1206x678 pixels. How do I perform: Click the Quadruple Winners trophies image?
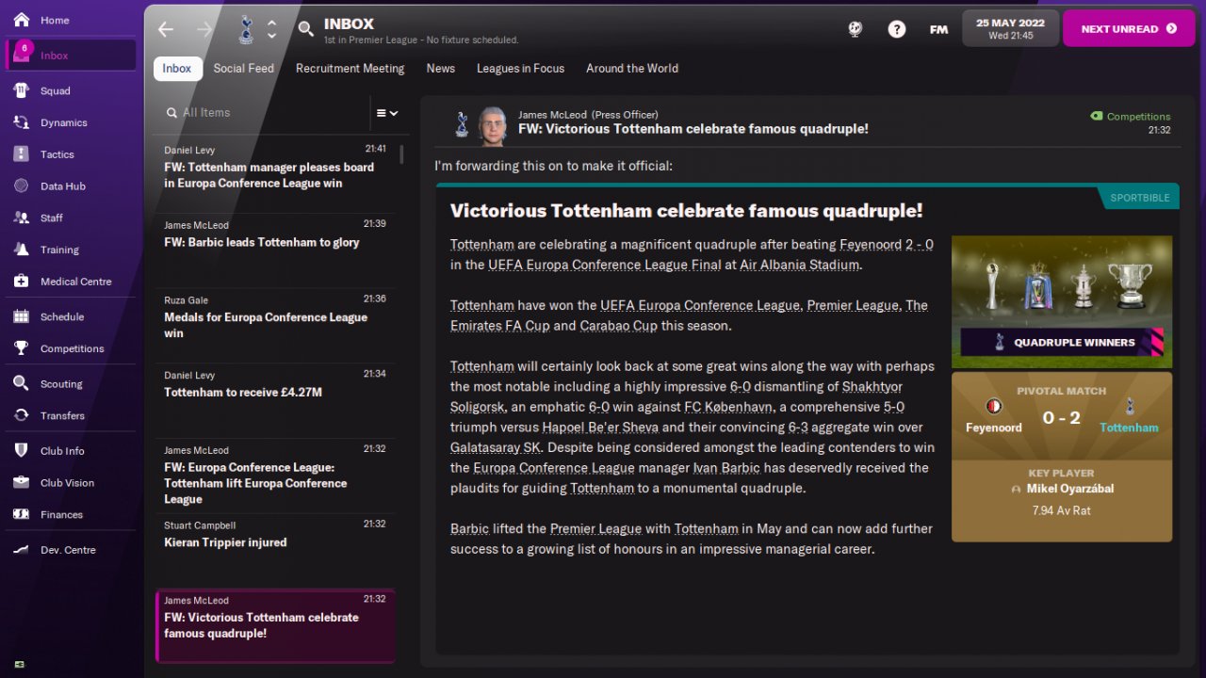1062,301
